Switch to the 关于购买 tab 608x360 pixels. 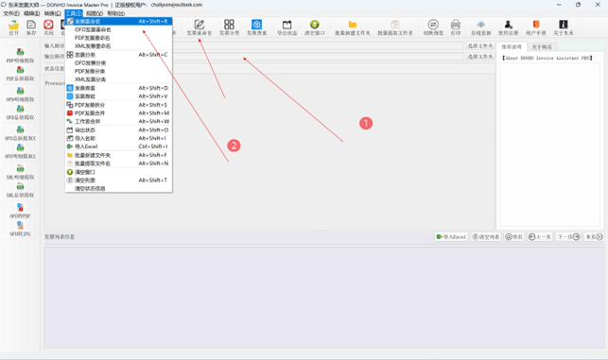(542, 47)
